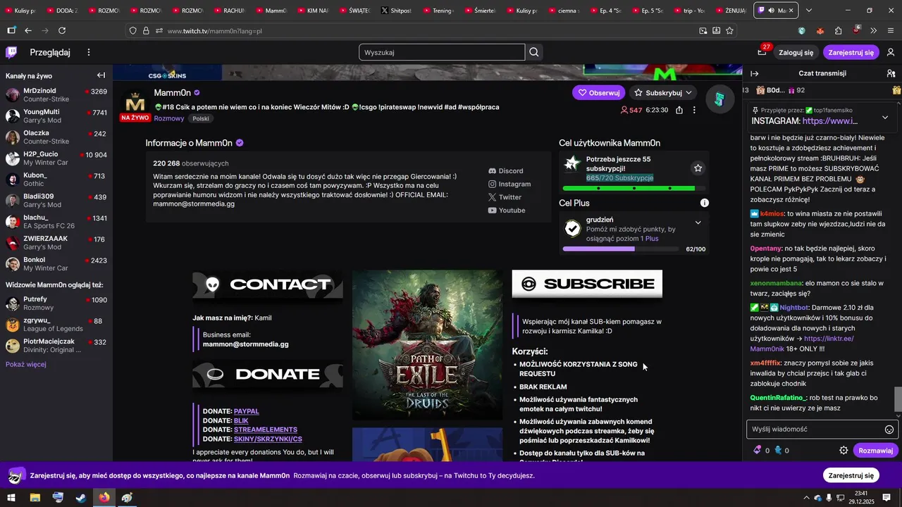
Task: Click the PAYPAL donate link
Action: click(247, 411)
